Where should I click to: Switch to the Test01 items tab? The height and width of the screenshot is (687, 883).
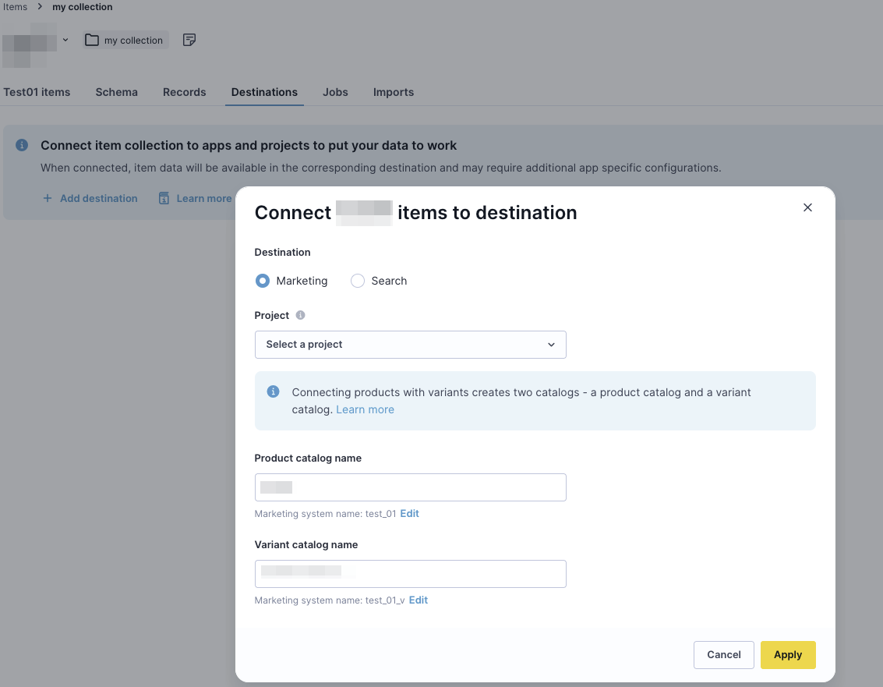[x=37, y=92]
